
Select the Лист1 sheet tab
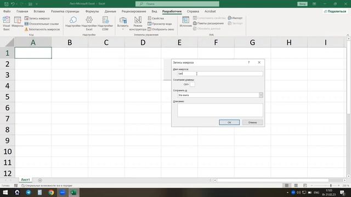(25, 179)
